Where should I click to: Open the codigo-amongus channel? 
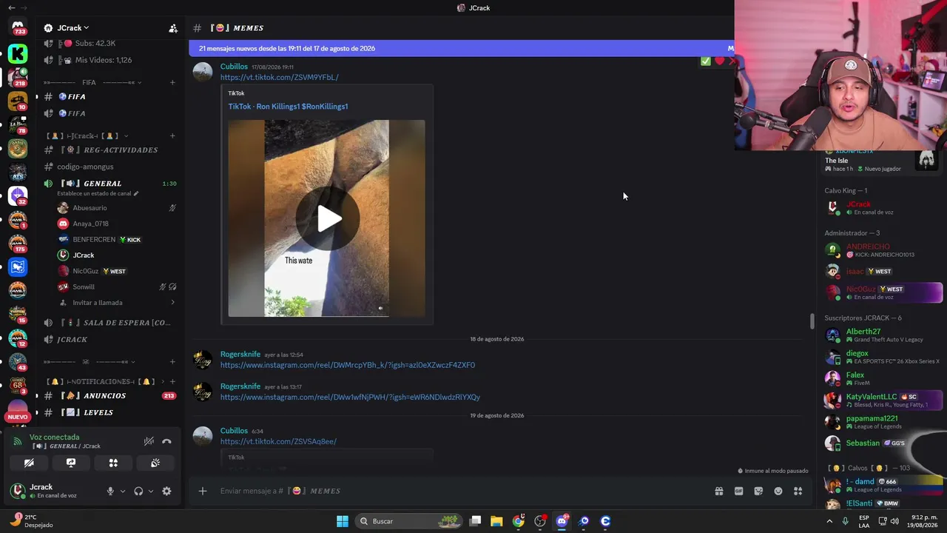(109, 167)
